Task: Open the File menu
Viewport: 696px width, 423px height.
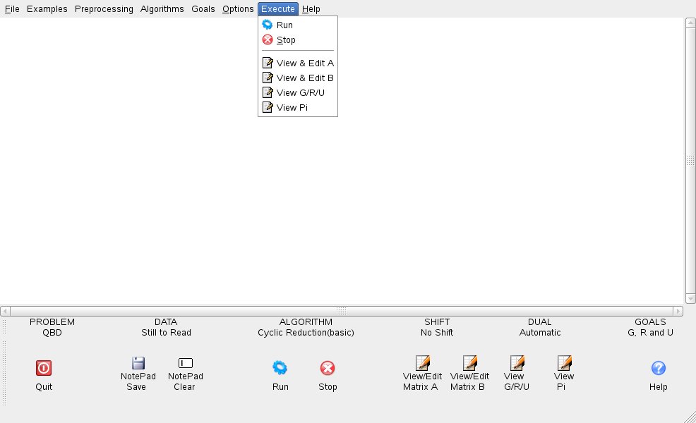Action: coord(12,9)
